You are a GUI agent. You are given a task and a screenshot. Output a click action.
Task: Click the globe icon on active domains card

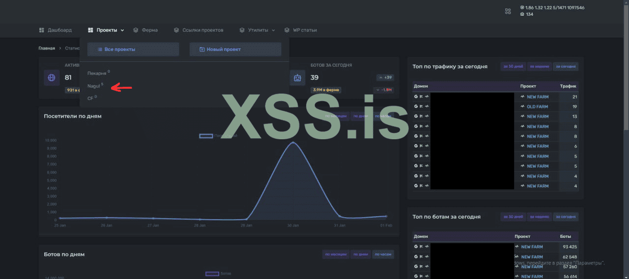pyautogui.click(x=52, y=77)
